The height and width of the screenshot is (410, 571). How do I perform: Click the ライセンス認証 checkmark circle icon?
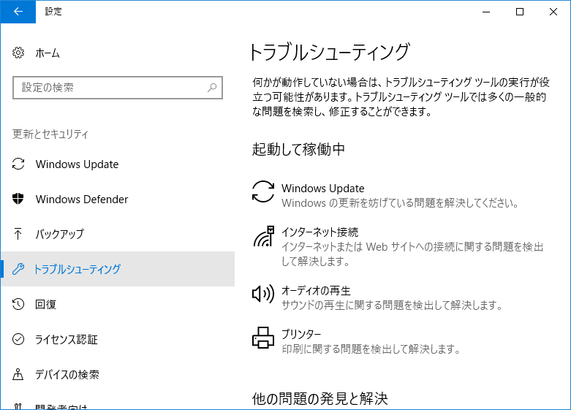(x=18, y=339)
